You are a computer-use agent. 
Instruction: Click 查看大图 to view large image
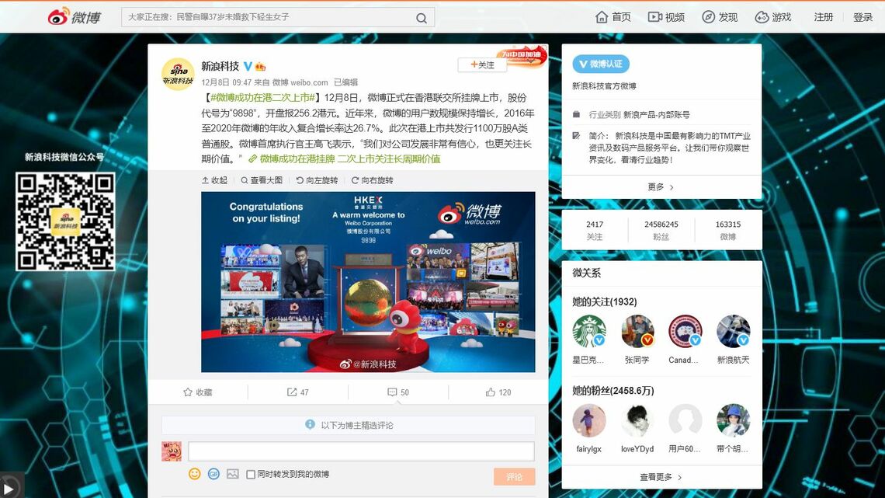[262, 180]
